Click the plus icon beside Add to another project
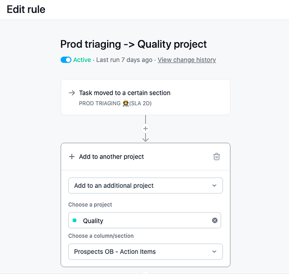This screenshot has height=277, width=289. [72, 157]
